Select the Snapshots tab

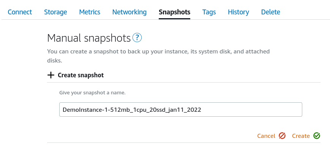(174, 12)
